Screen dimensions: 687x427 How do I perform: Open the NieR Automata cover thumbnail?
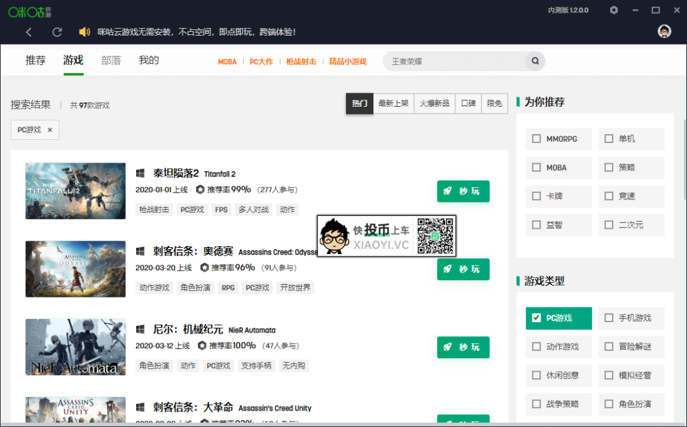(75, 347)
